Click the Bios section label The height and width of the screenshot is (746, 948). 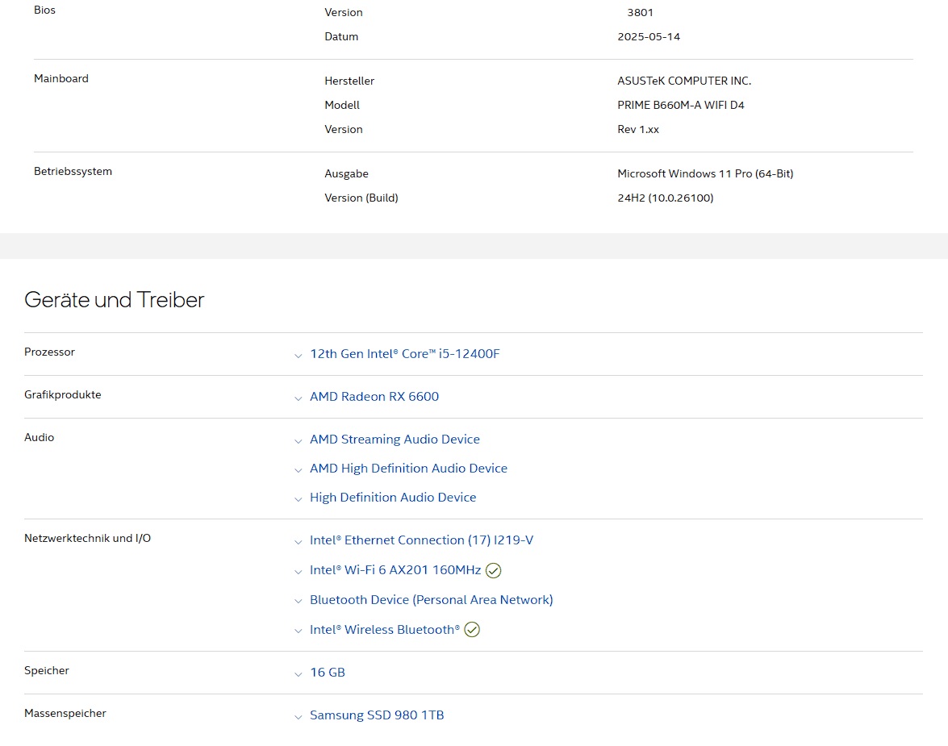[x=44, y=10]
